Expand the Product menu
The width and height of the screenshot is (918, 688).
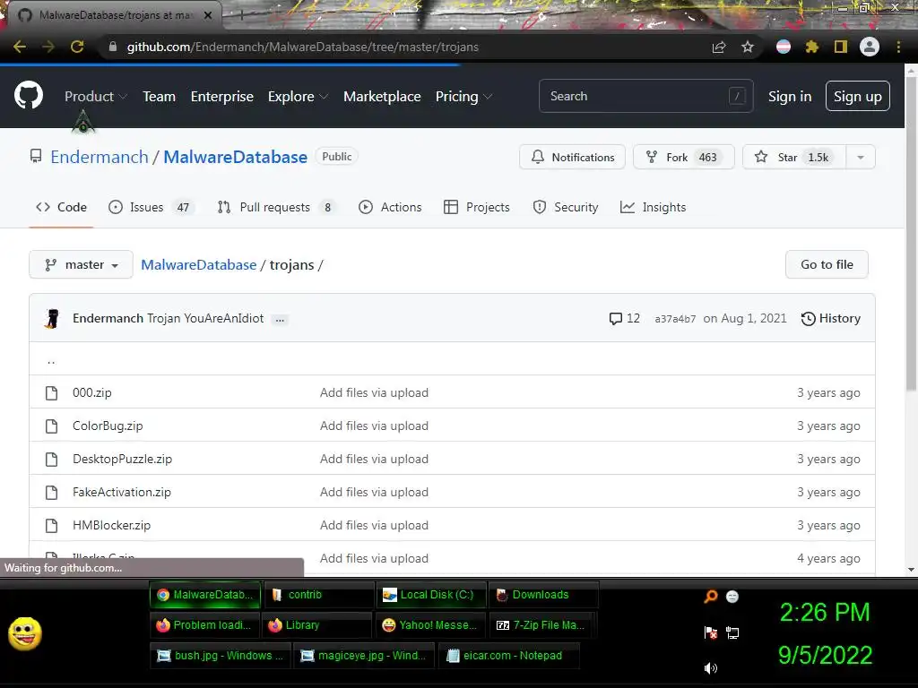(x=96, y=97)
